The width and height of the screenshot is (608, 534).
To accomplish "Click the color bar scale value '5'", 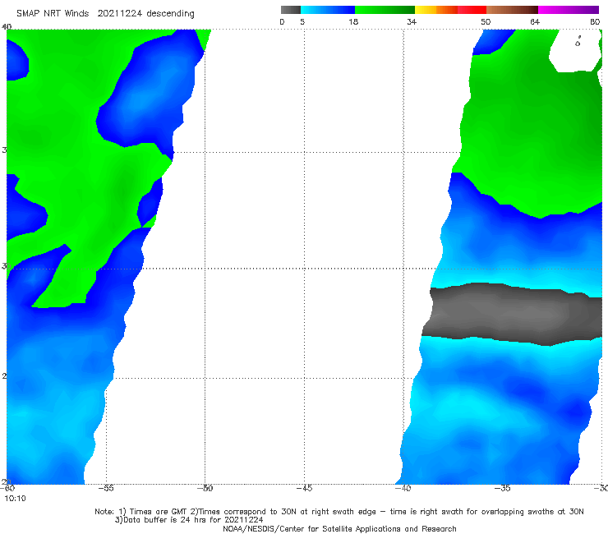I will 302,22.
